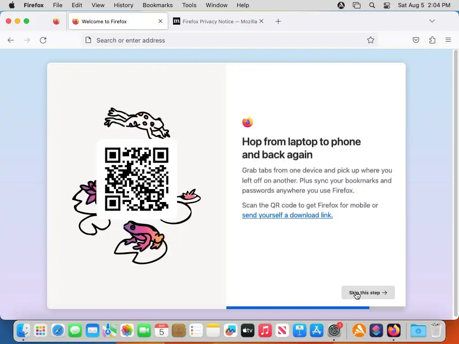Open Notes from the Dock
The height and width of the screenshot is (344, 459).
point(213,331)
